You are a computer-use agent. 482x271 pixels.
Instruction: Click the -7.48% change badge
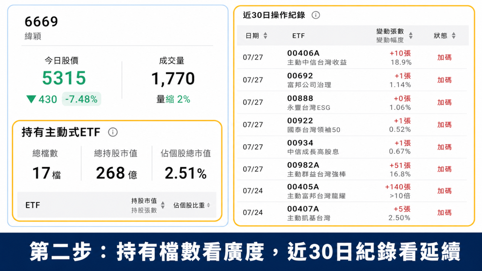[x=81, y=99]
